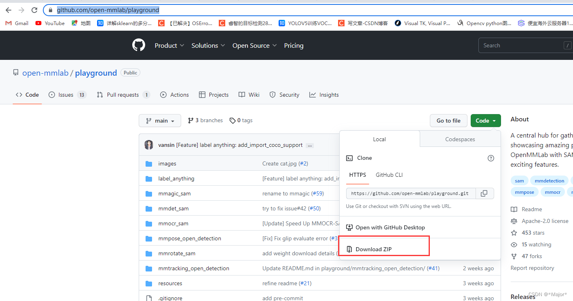This screenshot has height=301, width=573.
Task: Open the Opencv python bookmark
Action: [x=484, y=23]
